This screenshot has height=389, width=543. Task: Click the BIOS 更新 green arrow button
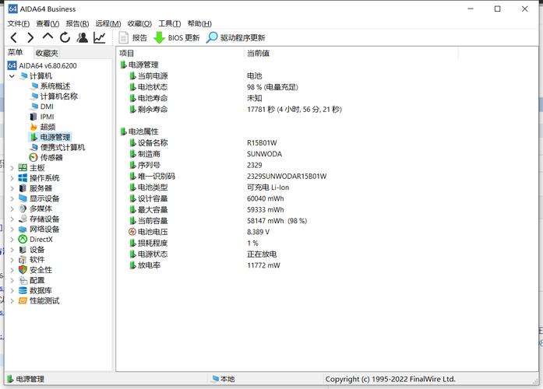coord(177,37)
